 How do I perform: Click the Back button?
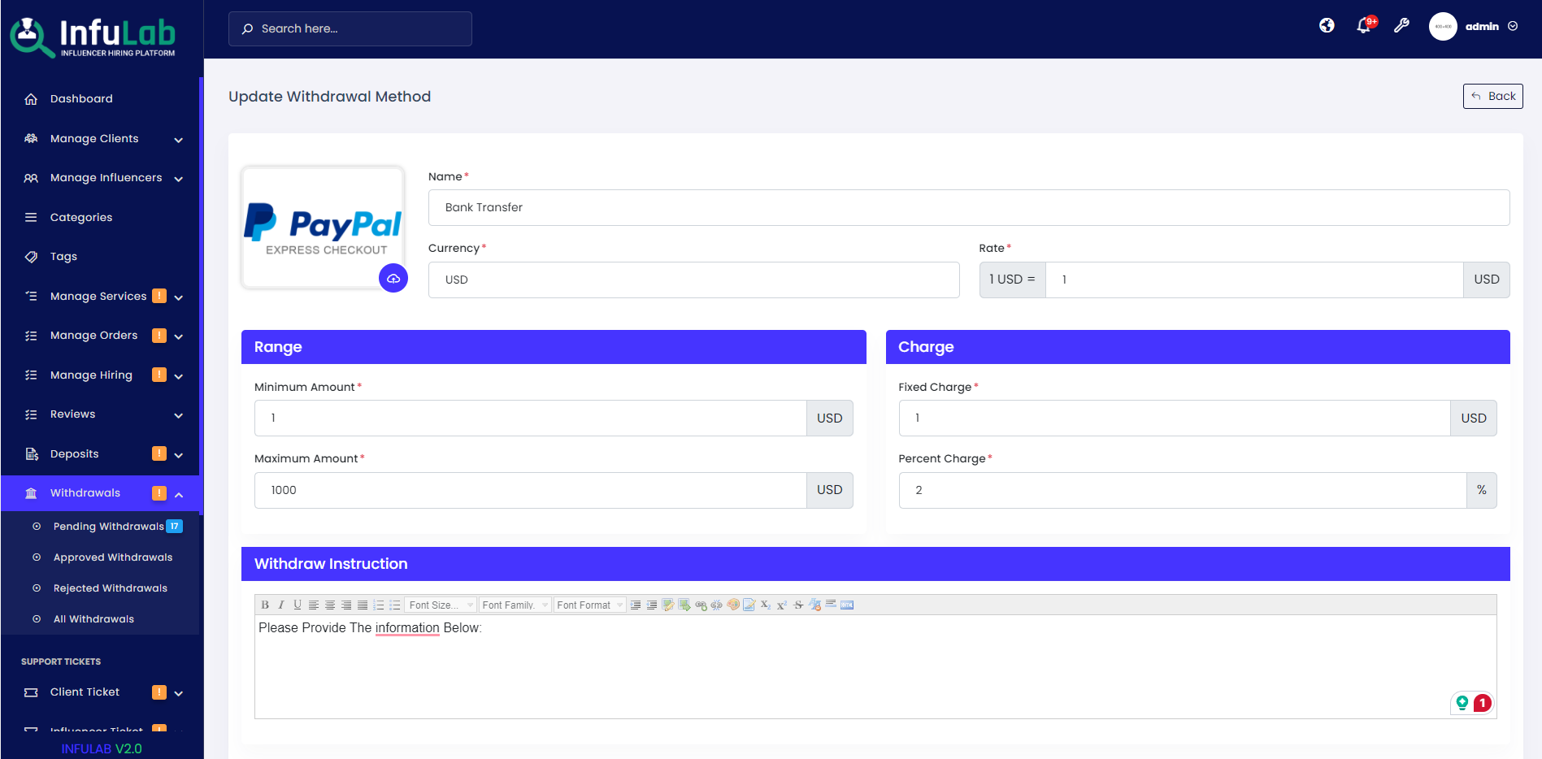pos(1492,96)
